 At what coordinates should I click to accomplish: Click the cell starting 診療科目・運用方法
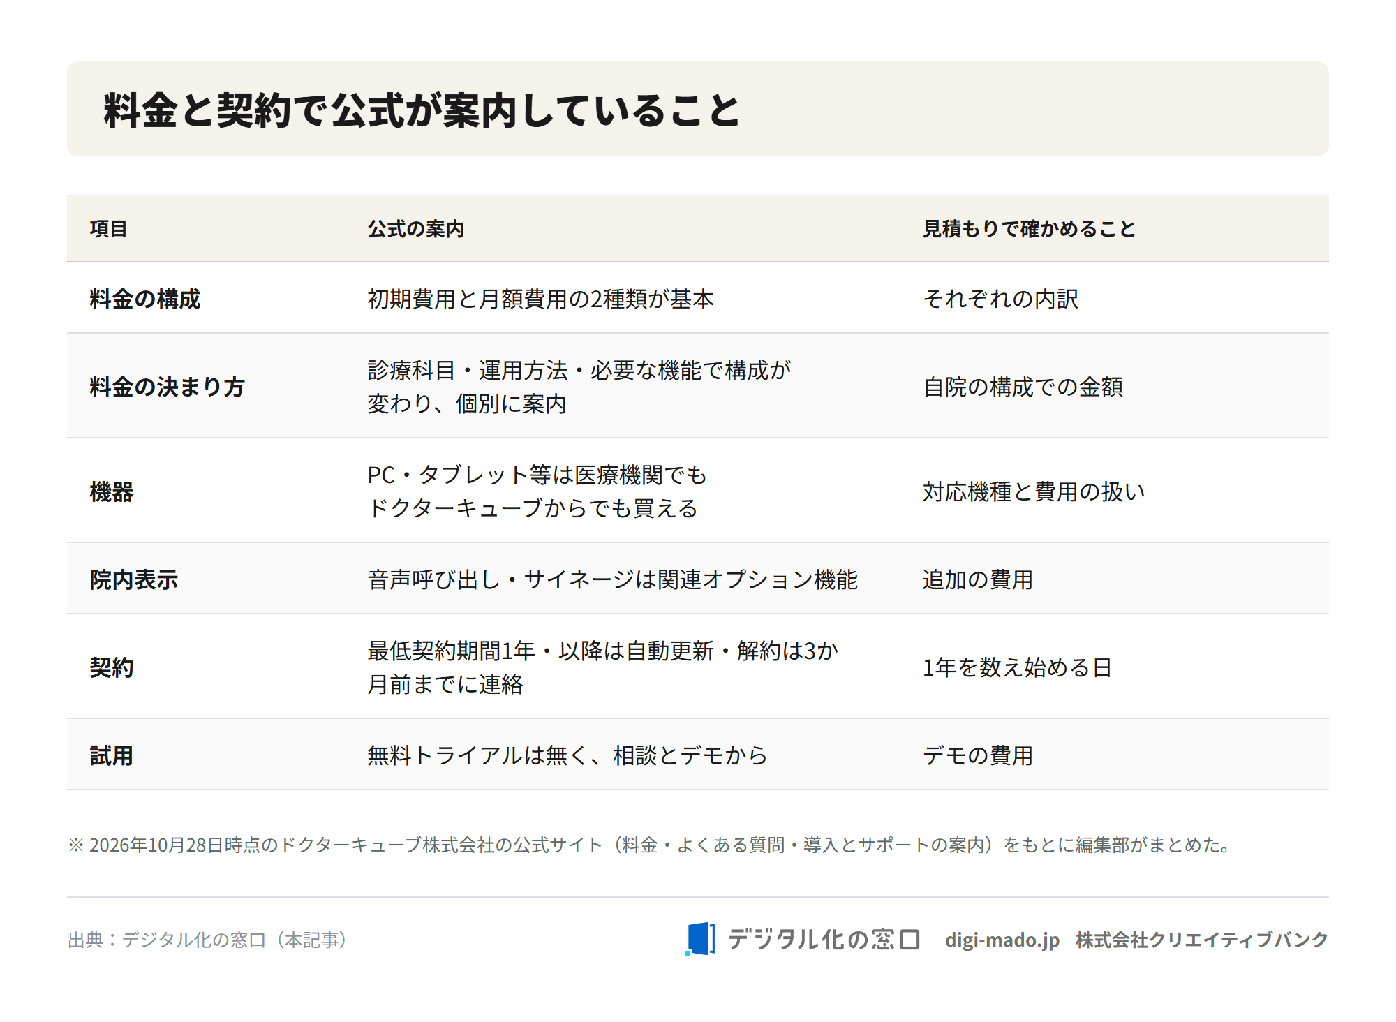[x=579, y=387]
